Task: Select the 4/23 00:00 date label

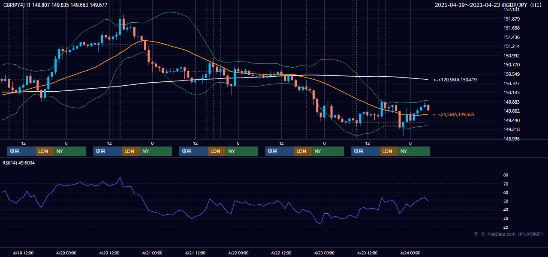Action: point(324,253)
